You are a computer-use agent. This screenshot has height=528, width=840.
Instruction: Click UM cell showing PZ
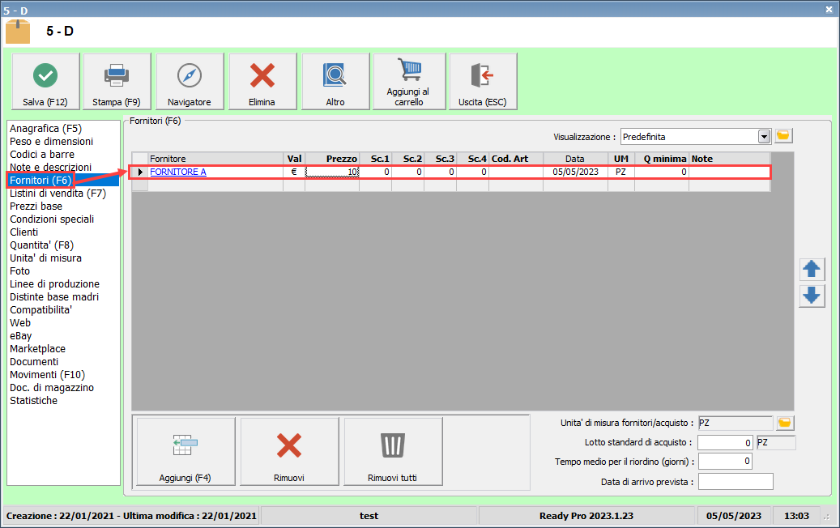[x=621, y=172]
